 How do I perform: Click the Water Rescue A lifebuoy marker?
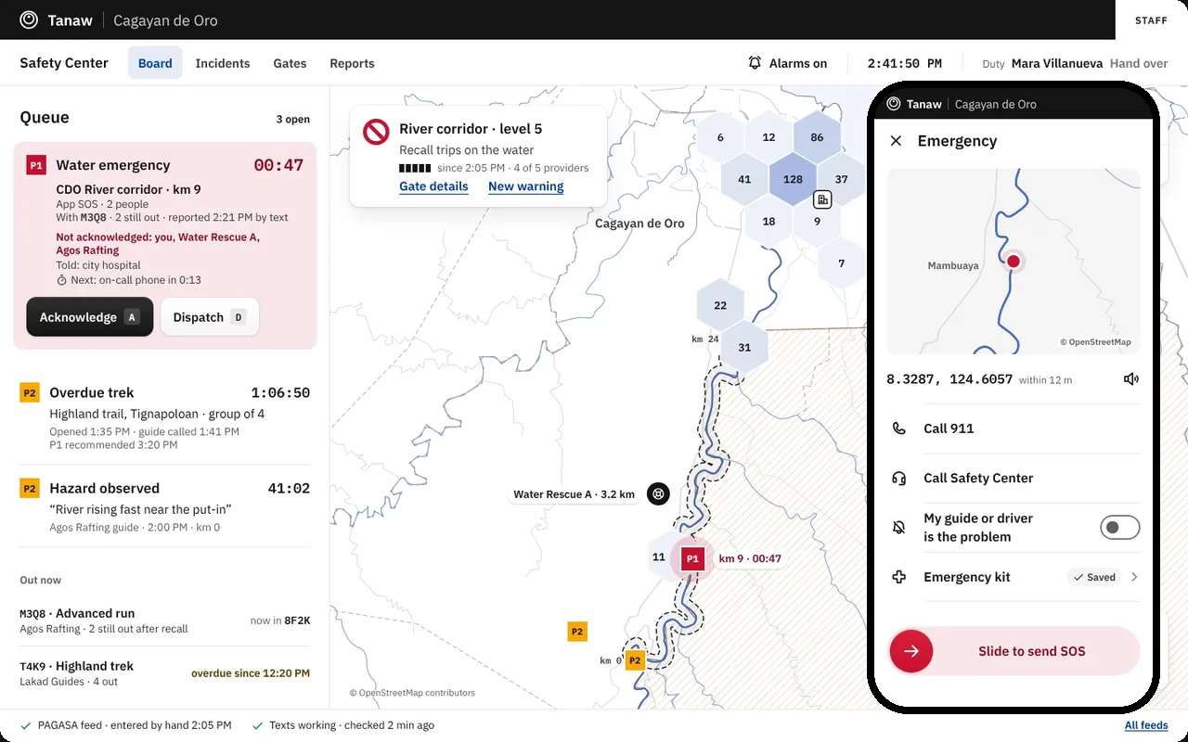[x=658, y=493]
